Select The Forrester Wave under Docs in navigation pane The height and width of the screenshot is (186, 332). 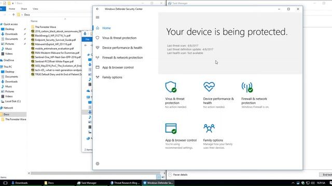16,119
